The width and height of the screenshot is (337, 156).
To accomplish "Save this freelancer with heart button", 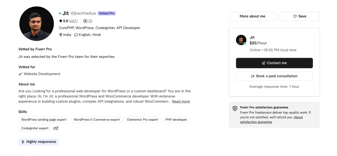I will 299,16.
